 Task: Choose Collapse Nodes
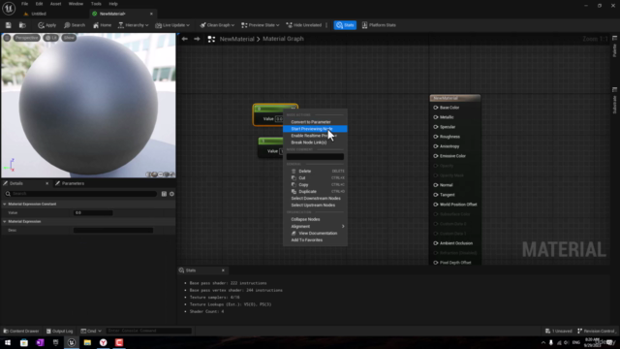pyautogui.click(x=315, y=219)
